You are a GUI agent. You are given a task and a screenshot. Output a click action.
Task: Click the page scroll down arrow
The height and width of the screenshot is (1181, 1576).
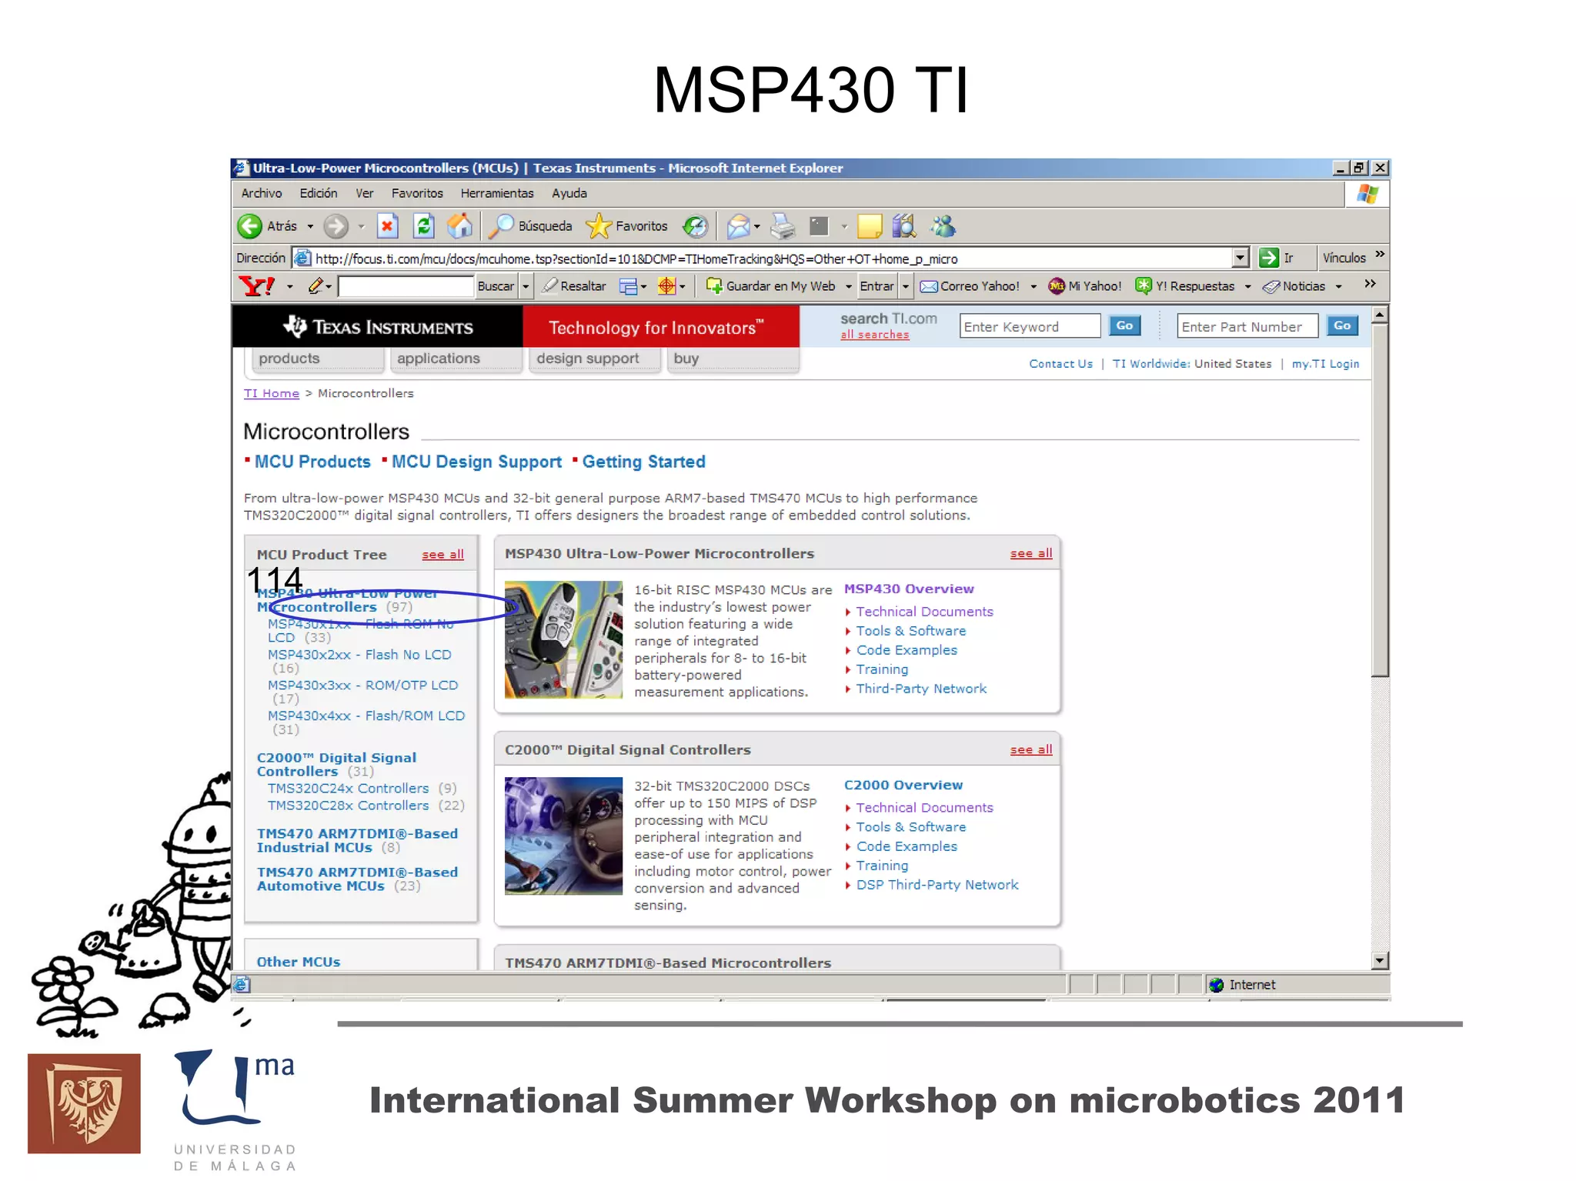point(1380,960)
